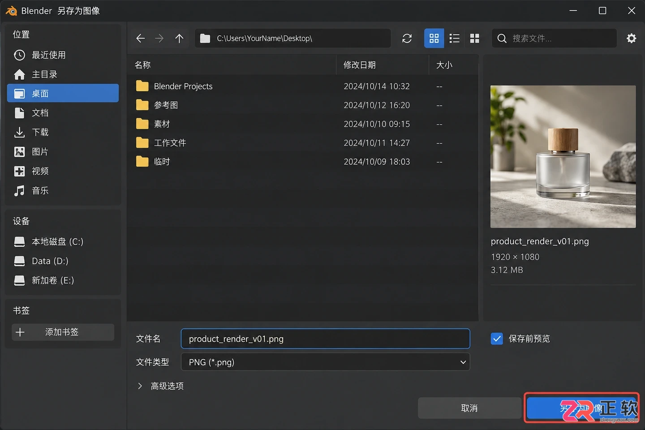Click the directory path field
Screen dimensions: 645x430
pos(293,39)
